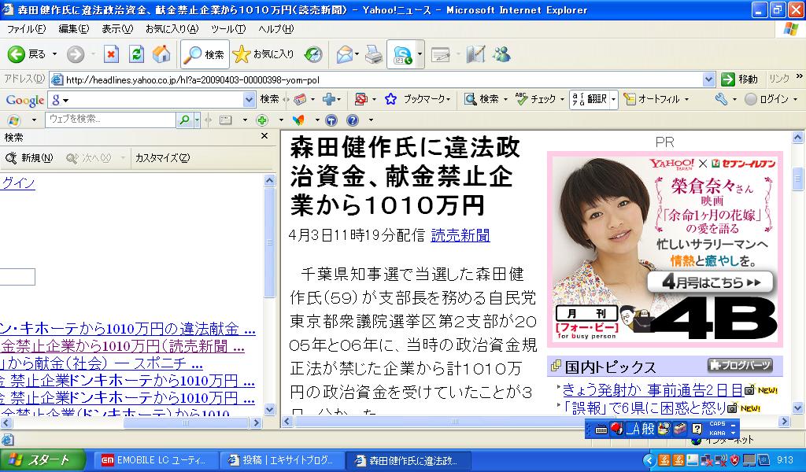
Task: Toggle the 検索 search panel button
Action: click(205, 54)
